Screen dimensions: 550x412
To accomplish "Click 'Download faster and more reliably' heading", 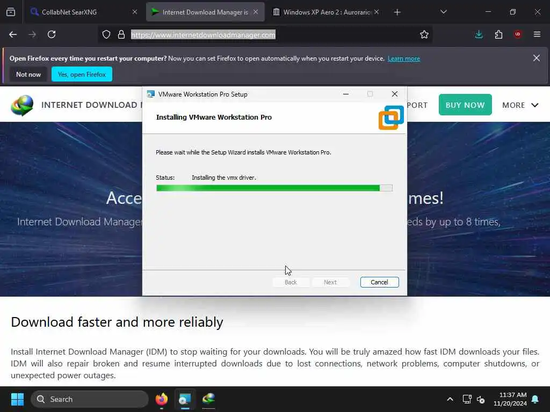I will click(x=117, y=322).
